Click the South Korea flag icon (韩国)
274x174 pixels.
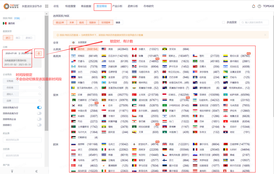73,105
